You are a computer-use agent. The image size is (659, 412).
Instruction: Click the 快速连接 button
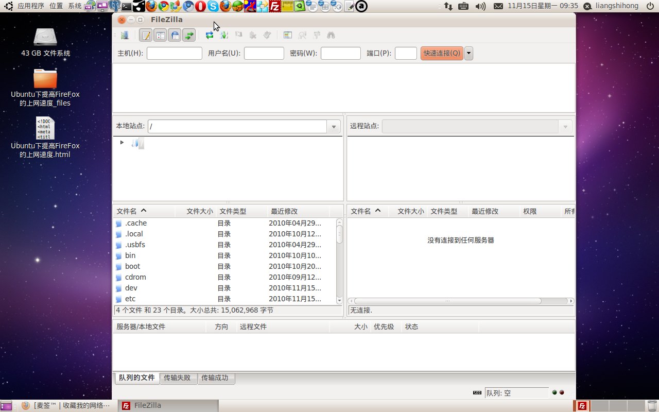[x=441, y=53]
